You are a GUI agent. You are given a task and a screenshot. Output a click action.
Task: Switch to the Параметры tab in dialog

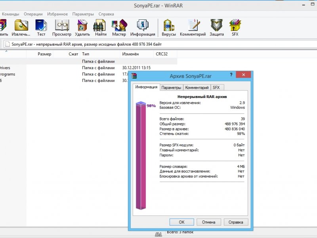click(x=171, y=87)
